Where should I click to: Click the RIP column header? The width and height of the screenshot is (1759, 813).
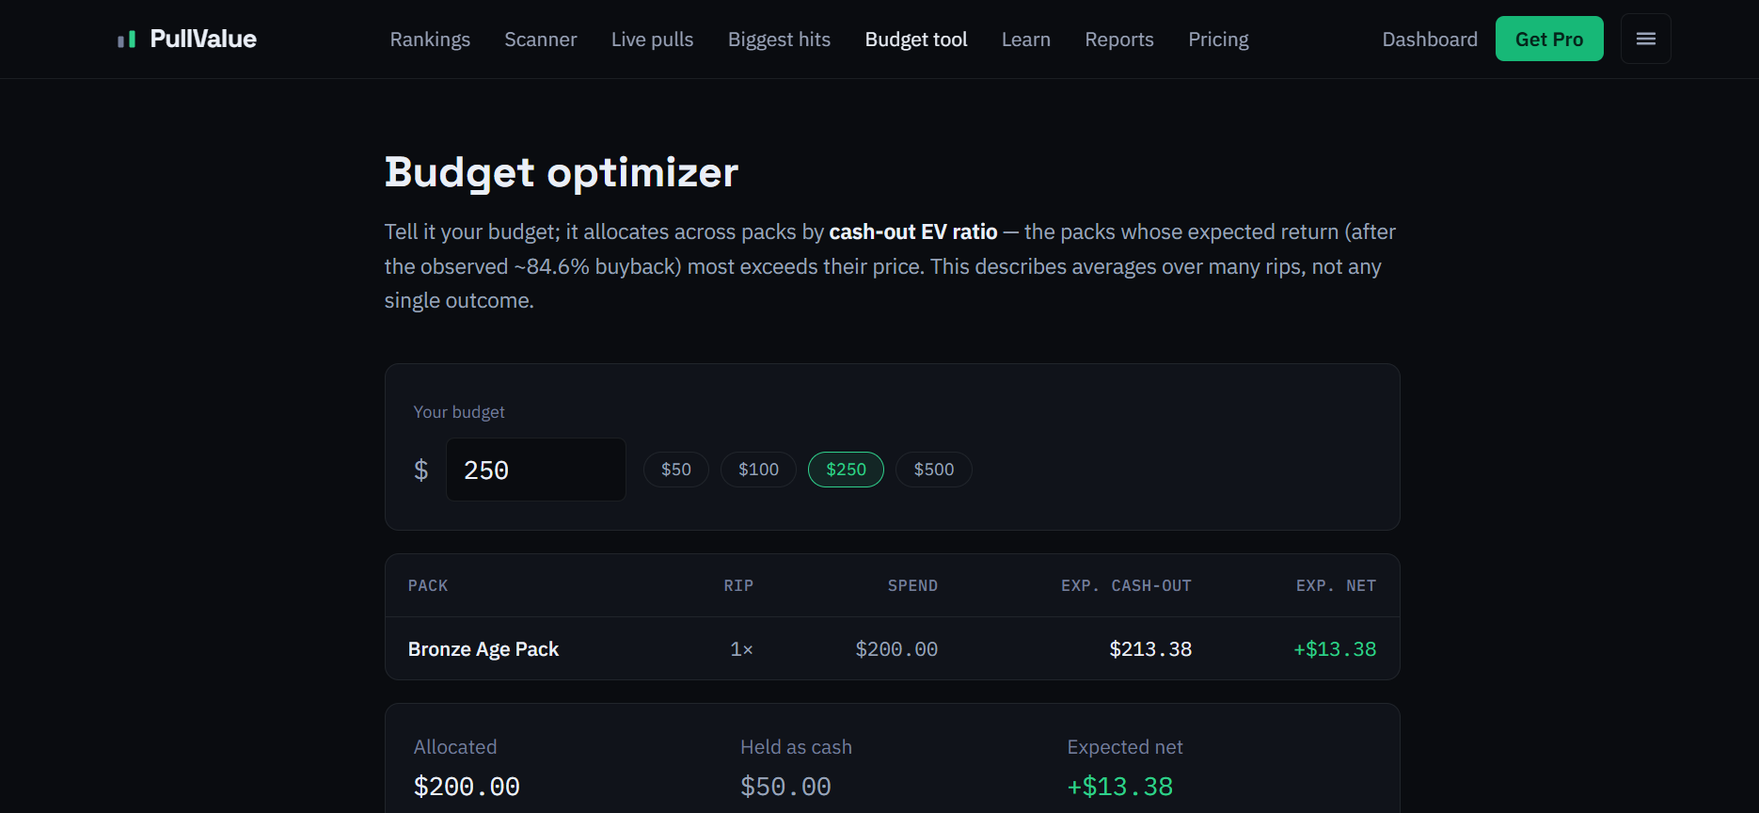pyautogui.click(x=738, y=585)
